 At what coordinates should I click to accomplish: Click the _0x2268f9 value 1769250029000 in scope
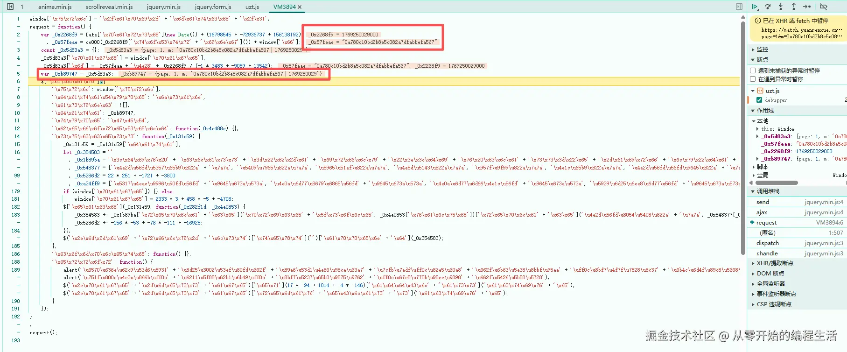(814, 151)
